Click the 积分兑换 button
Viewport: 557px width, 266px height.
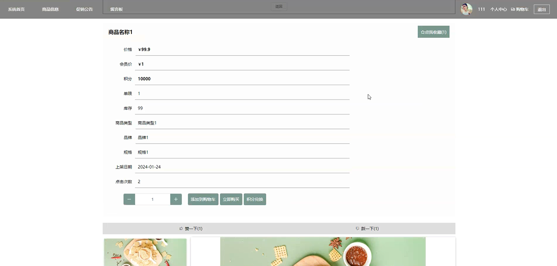255,199
